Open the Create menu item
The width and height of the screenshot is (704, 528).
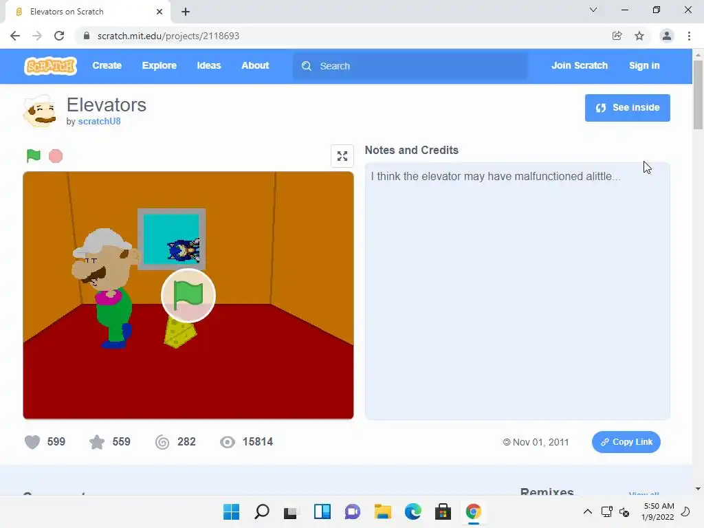coord(107,65)
